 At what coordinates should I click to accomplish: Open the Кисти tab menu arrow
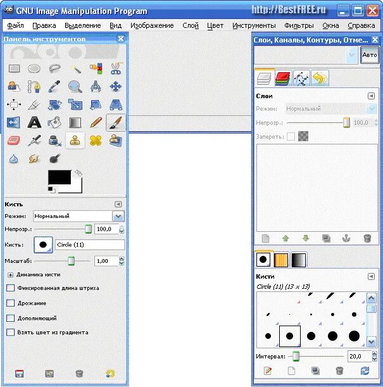tap(371, 276)
